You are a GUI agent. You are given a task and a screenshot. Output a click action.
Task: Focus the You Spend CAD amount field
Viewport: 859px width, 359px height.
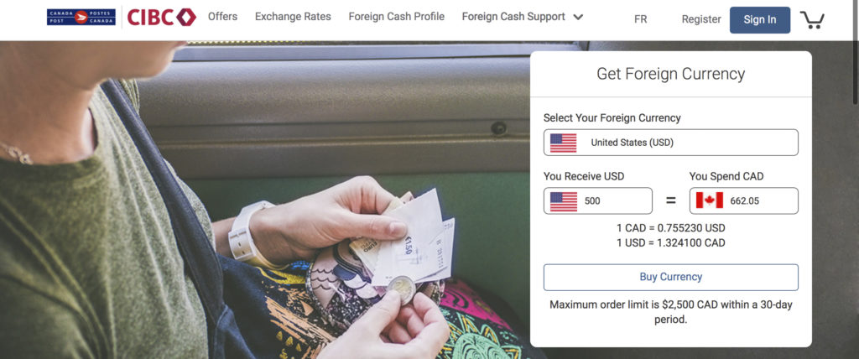coord(743,200)
